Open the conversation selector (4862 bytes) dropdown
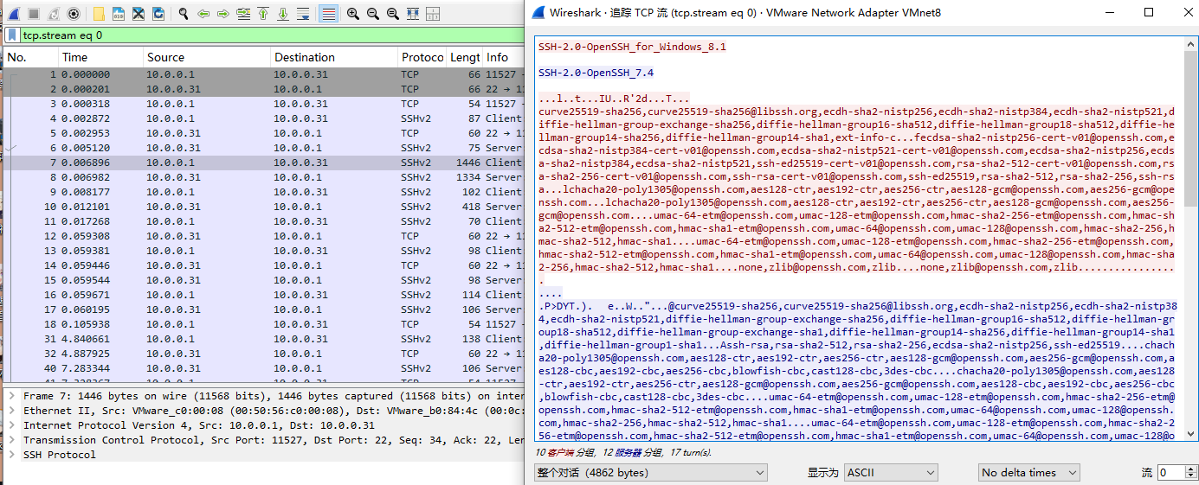The width and height of the screenshot is (1199, 485). 651,473
